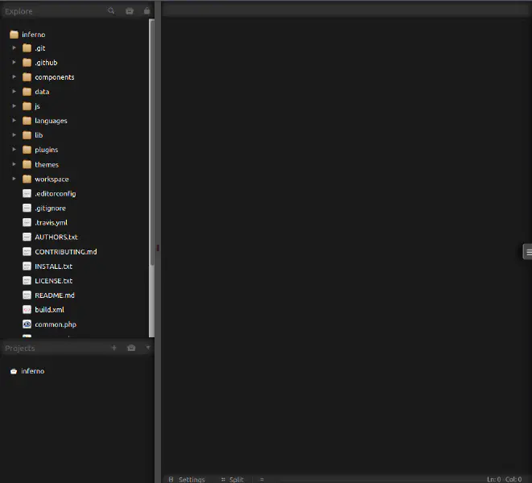Image resolution: width=532 pixels, height=483 pixels.
Task: Expand the themes folder arrow
Action: point(14,164)
